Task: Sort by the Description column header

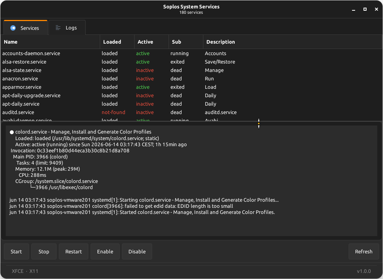Action: (x=293, y=42)
